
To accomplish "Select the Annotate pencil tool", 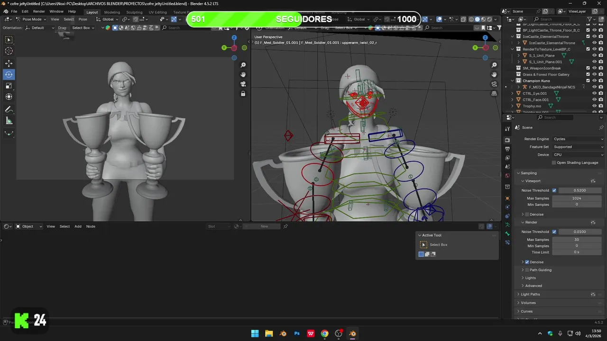I will (x=9, y=109).
